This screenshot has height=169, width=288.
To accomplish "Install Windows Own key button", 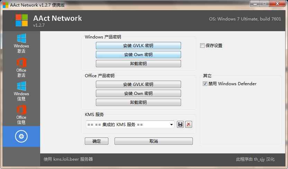I will pos(138,55).
